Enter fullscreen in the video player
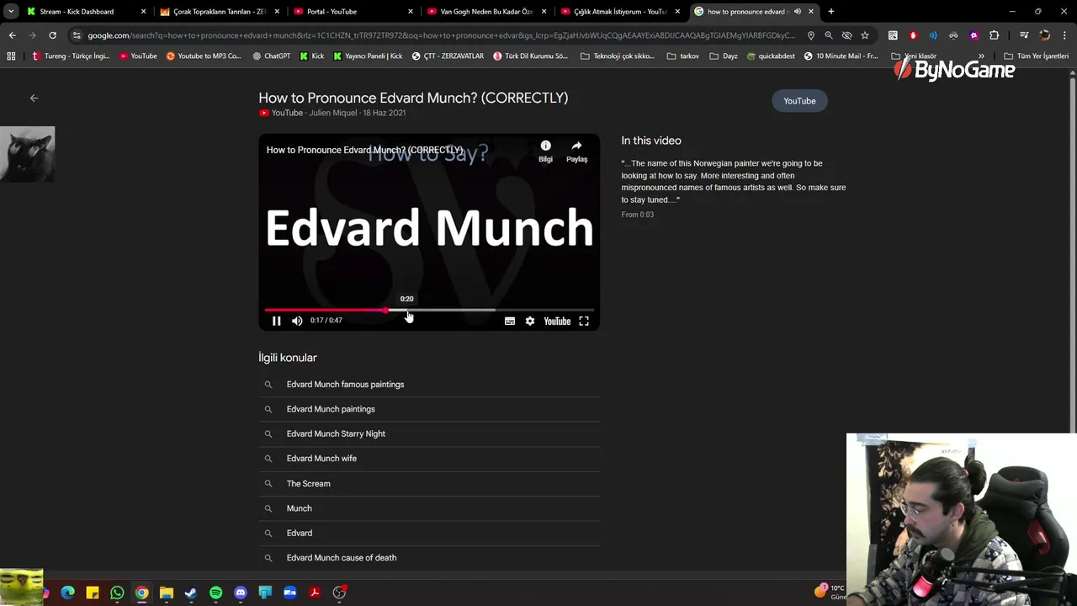This screenshot has width=1077, height=606. [x=584, y=321]
